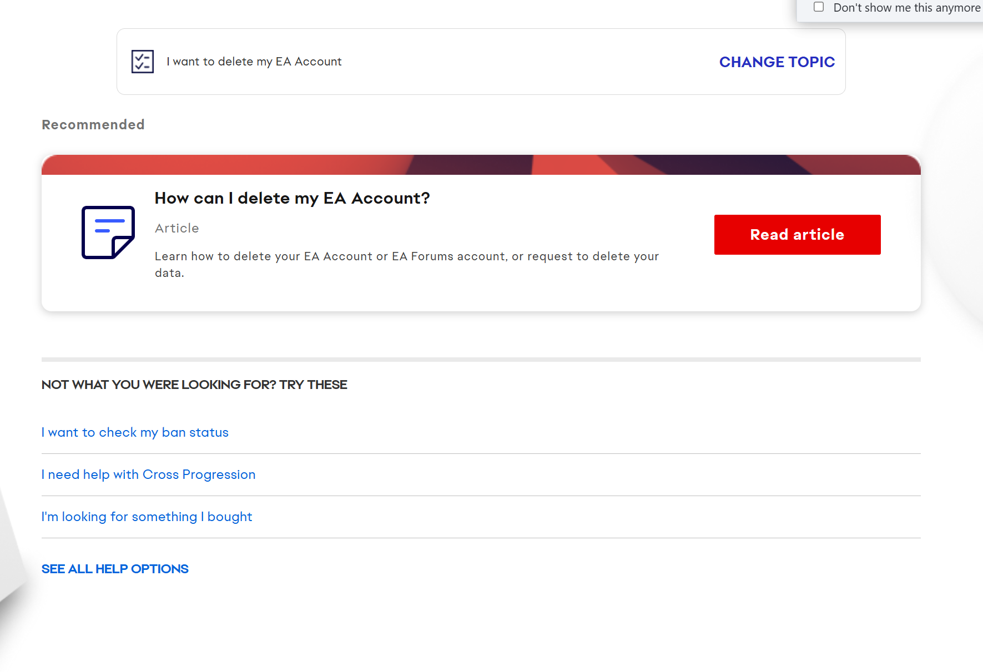Click the "Recommended" section heading

(x=93, y=125)
